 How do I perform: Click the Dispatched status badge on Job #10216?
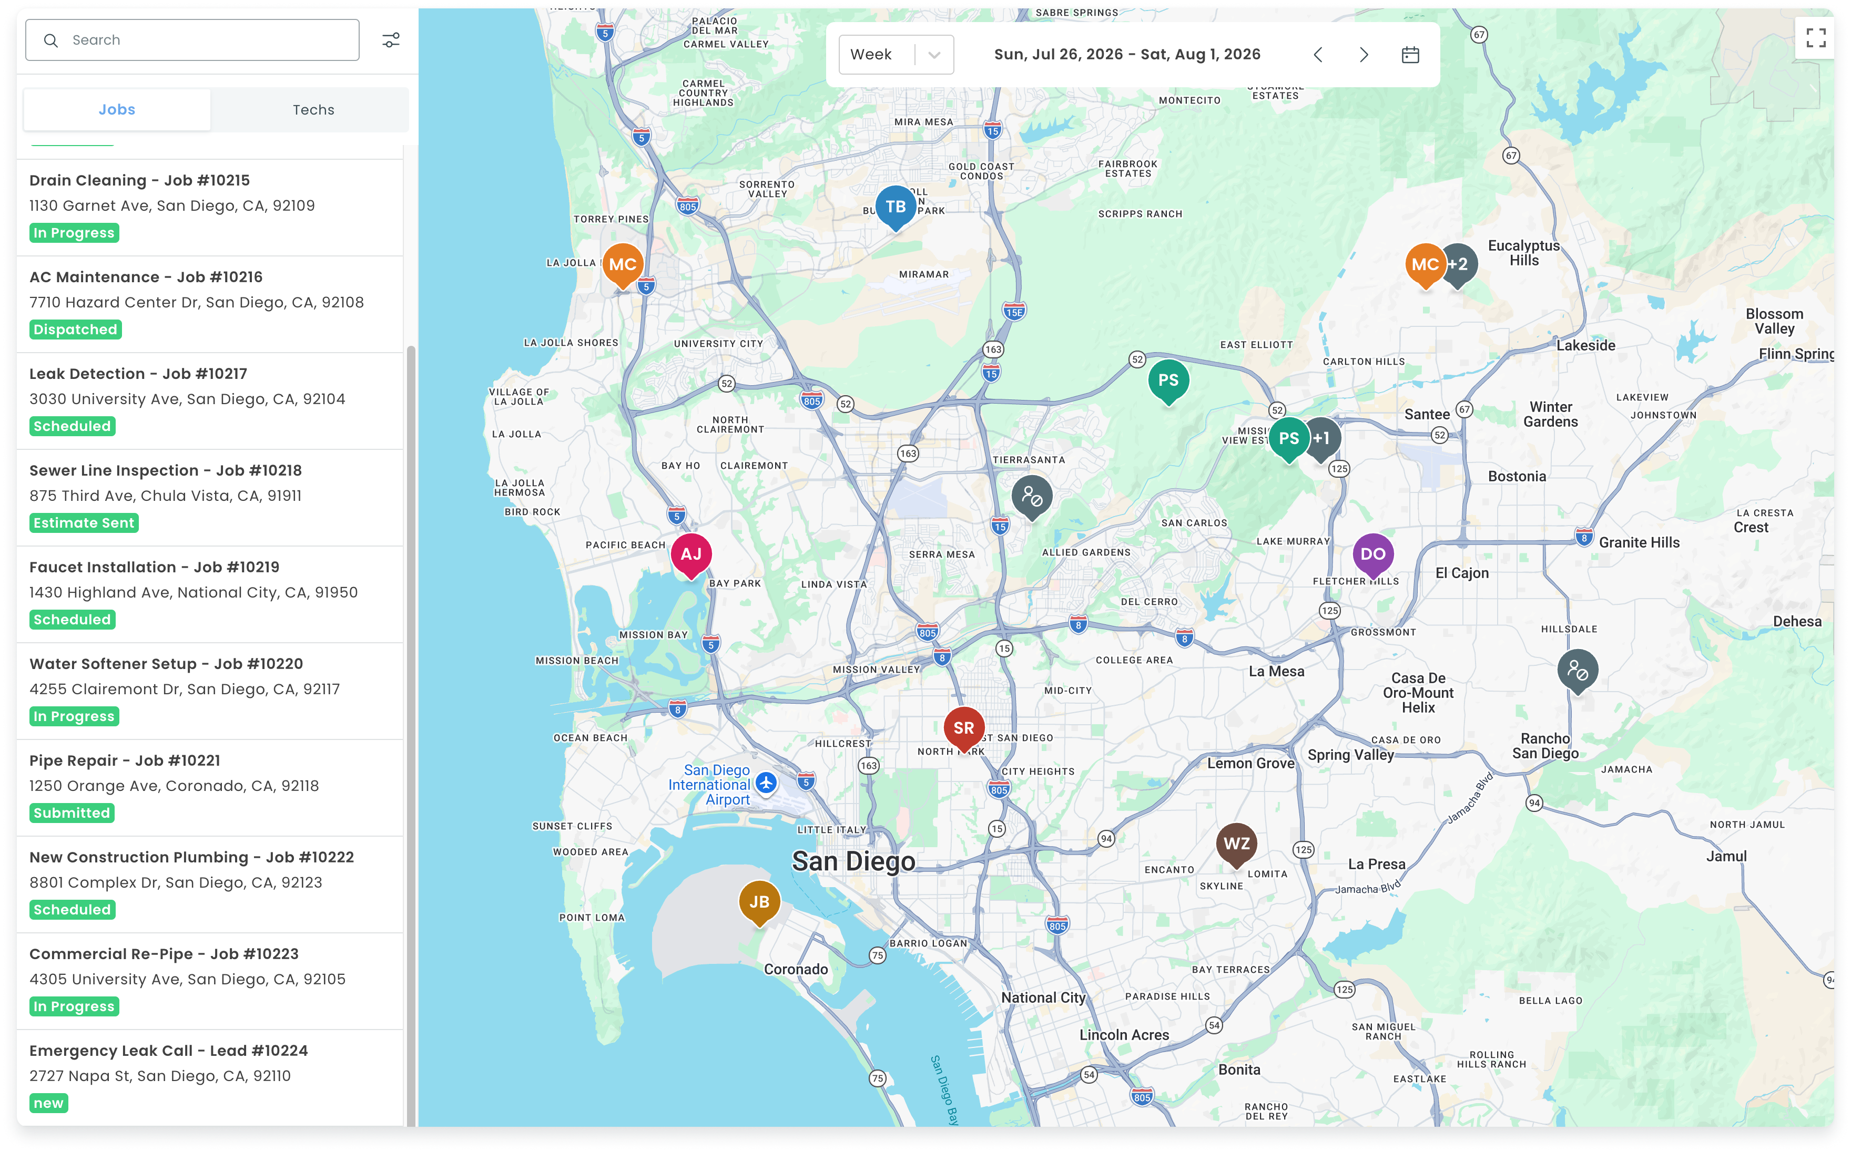[x=76, y=330]
